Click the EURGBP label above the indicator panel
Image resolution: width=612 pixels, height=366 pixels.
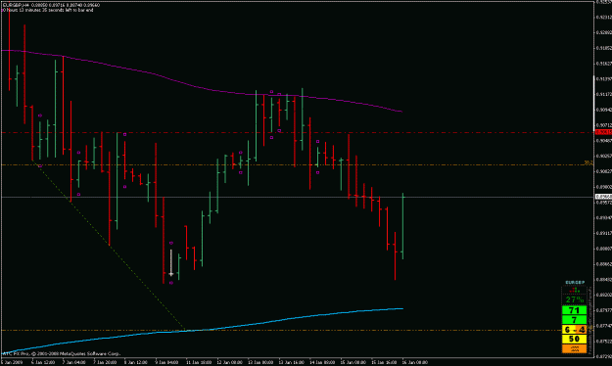(575, 283)
